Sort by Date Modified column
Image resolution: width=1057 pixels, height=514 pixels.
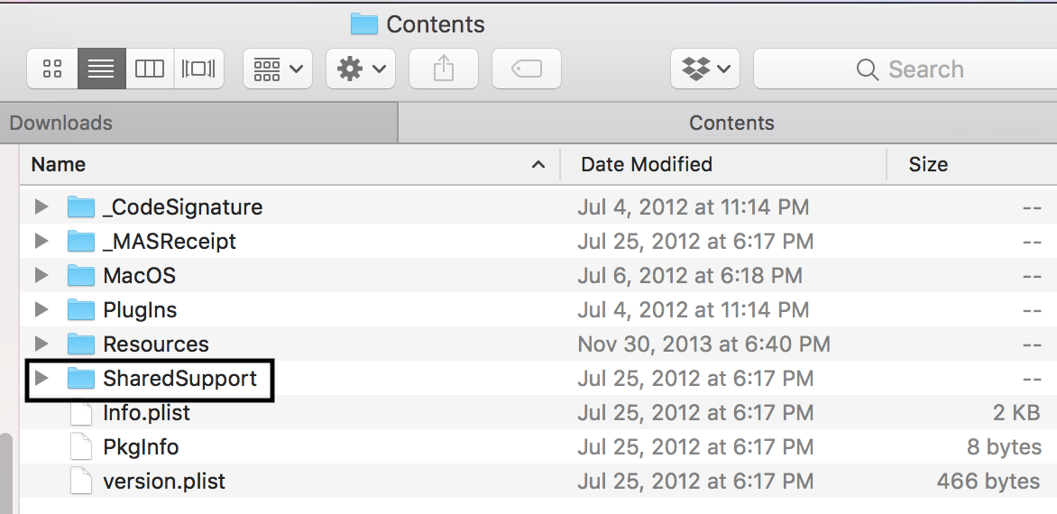tap(647, 164)
